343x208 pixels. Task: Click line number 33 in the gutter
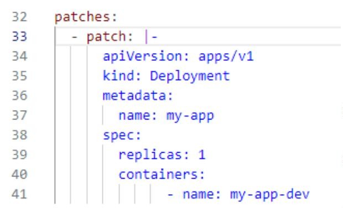pos(19,37)
